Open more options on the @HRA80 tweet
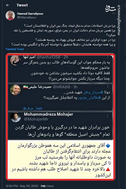Image resolution: width=126 pixels, height=189 pixels. (x=108, y=86)
